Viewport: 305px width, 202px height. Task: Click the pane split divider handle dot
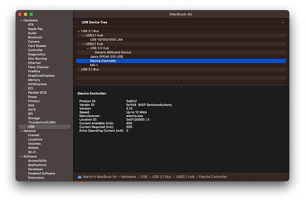click(x=181, y=87)
